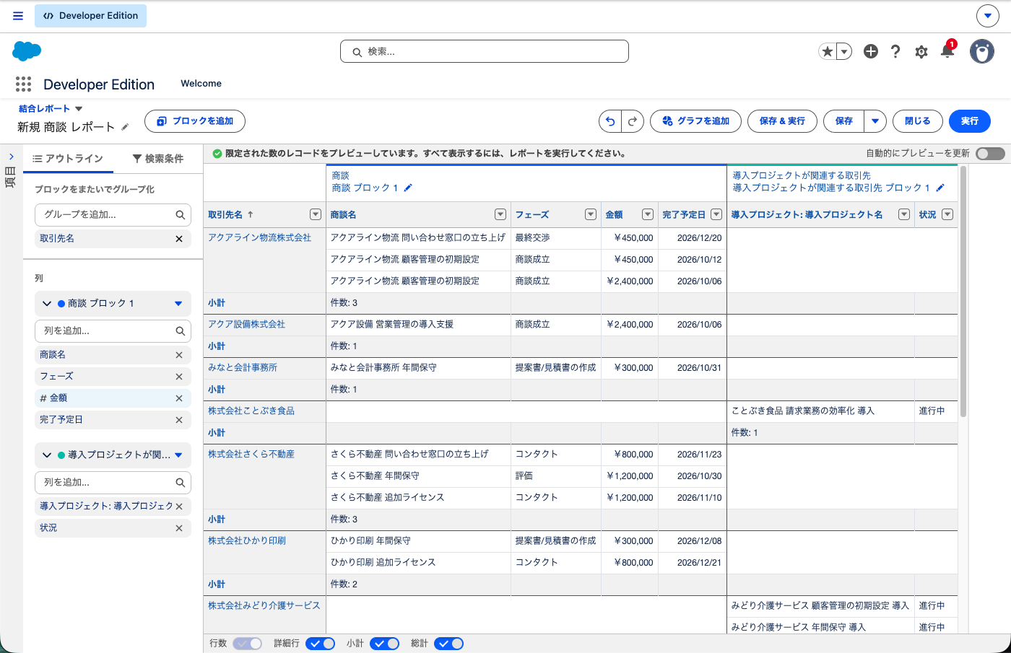Image resolution: width=1011 pixels, height=653 pixels.
Task: Click the グラフを追加 button
Action: click(696, 121)
